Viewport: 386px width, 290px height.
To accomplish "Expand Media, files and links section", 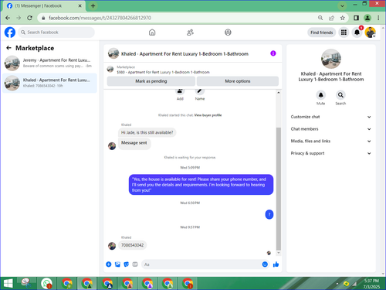I will coord(331,141).
